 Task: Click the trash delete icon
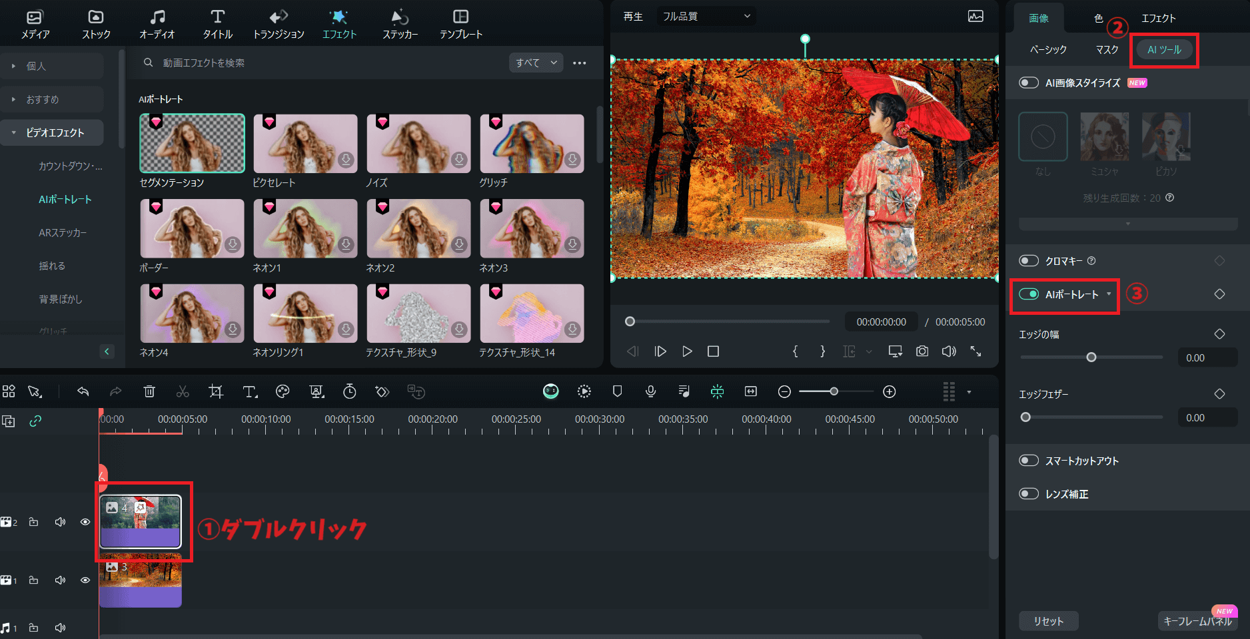(149, 391)
